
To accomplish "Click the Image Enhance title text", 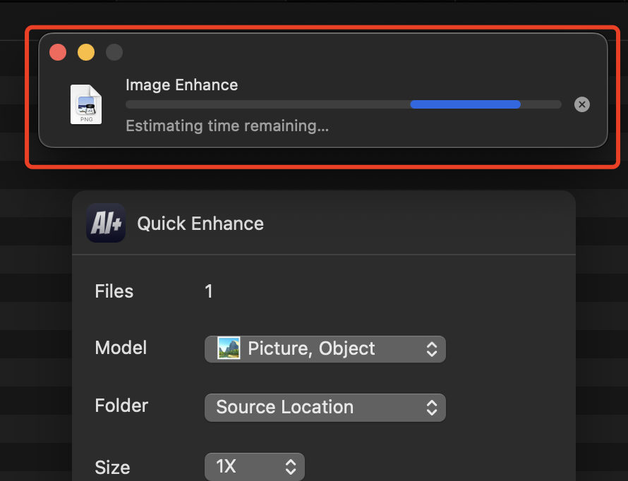I will point(181,85).
